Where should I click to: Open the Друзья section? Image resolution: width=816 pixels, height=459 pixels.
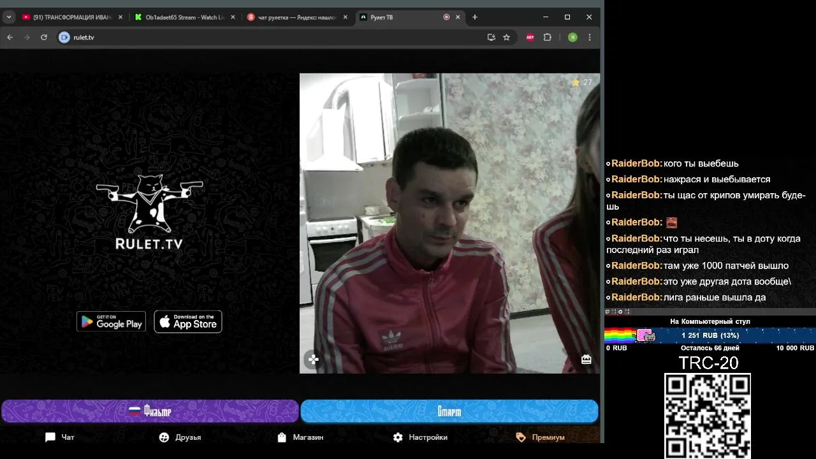(x=180, y=437)
